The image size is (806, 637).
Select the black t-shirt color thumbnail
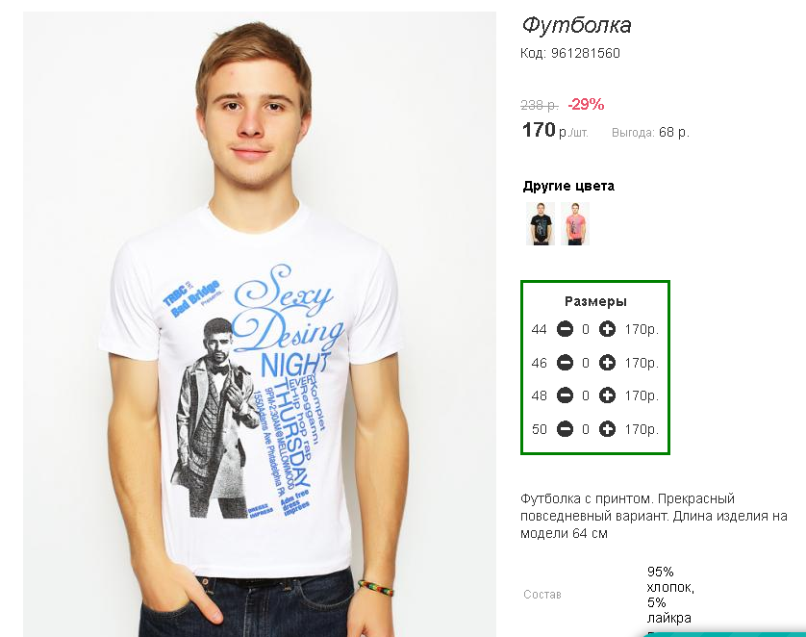tap(541, 223)
